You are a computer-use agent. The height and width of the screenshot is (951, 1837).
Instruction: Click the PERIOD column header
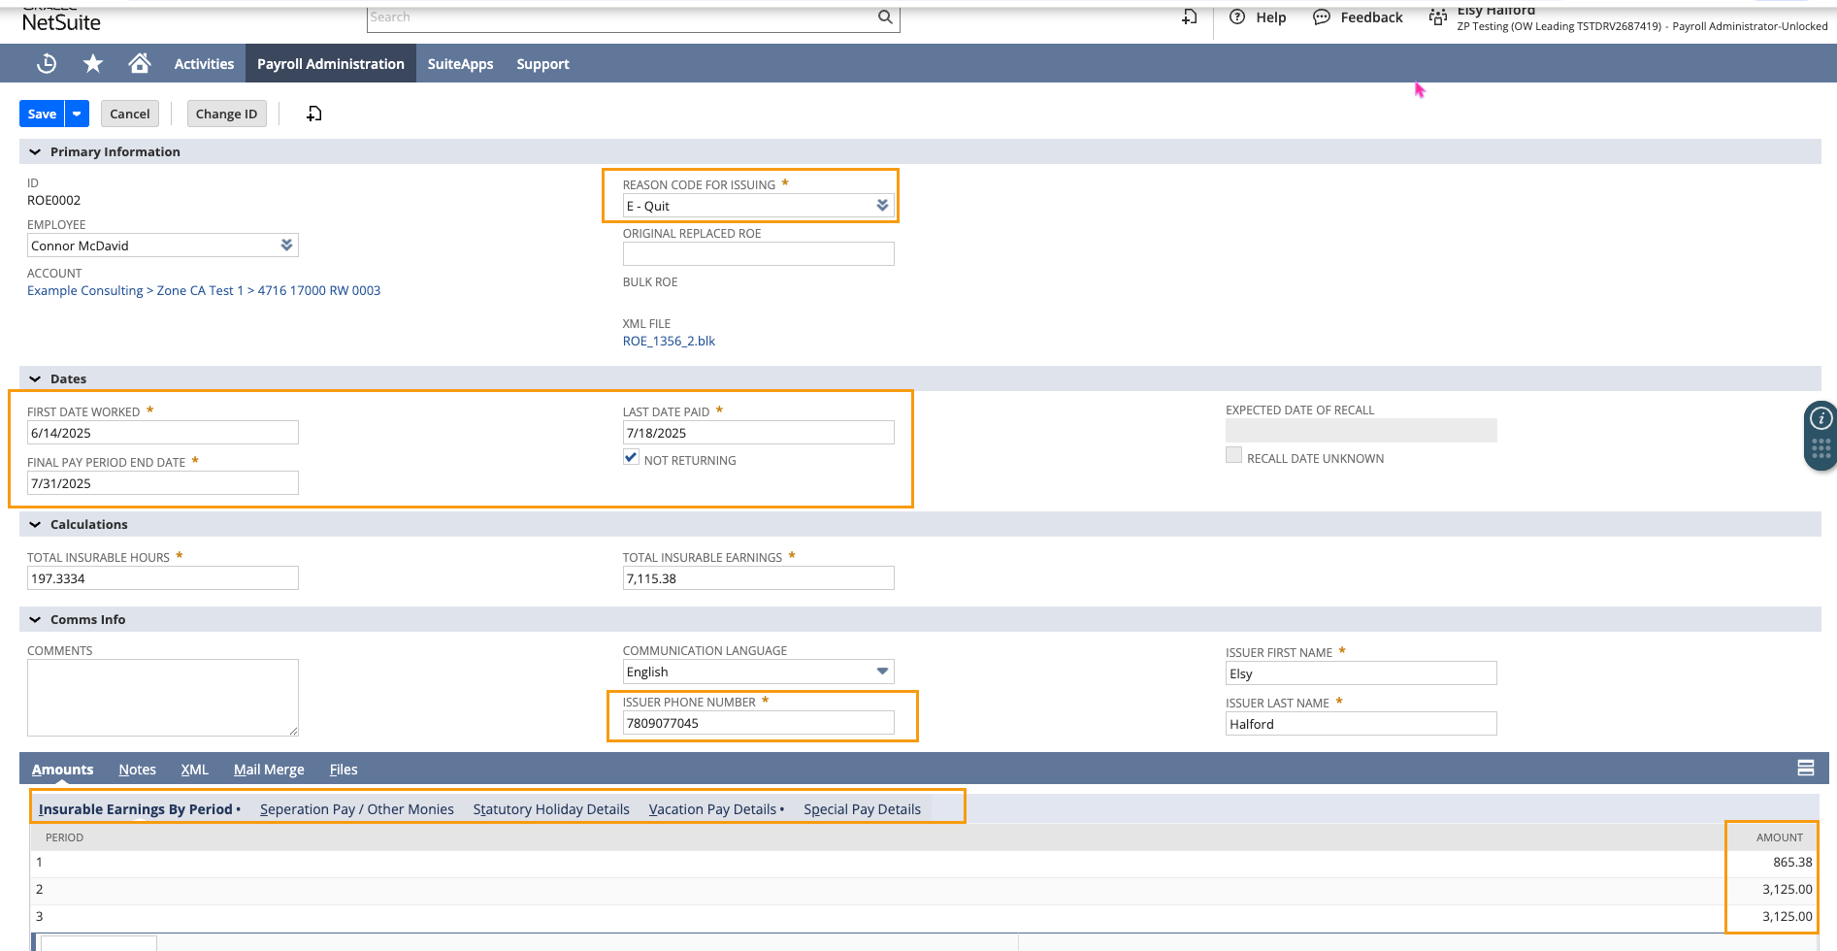coord(64,837)
